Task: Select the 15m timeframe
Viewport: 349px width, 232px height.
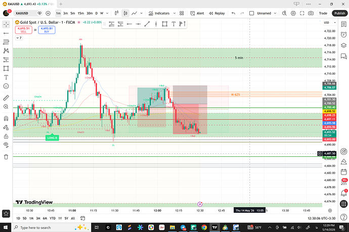Action: [x=81, y=13]
